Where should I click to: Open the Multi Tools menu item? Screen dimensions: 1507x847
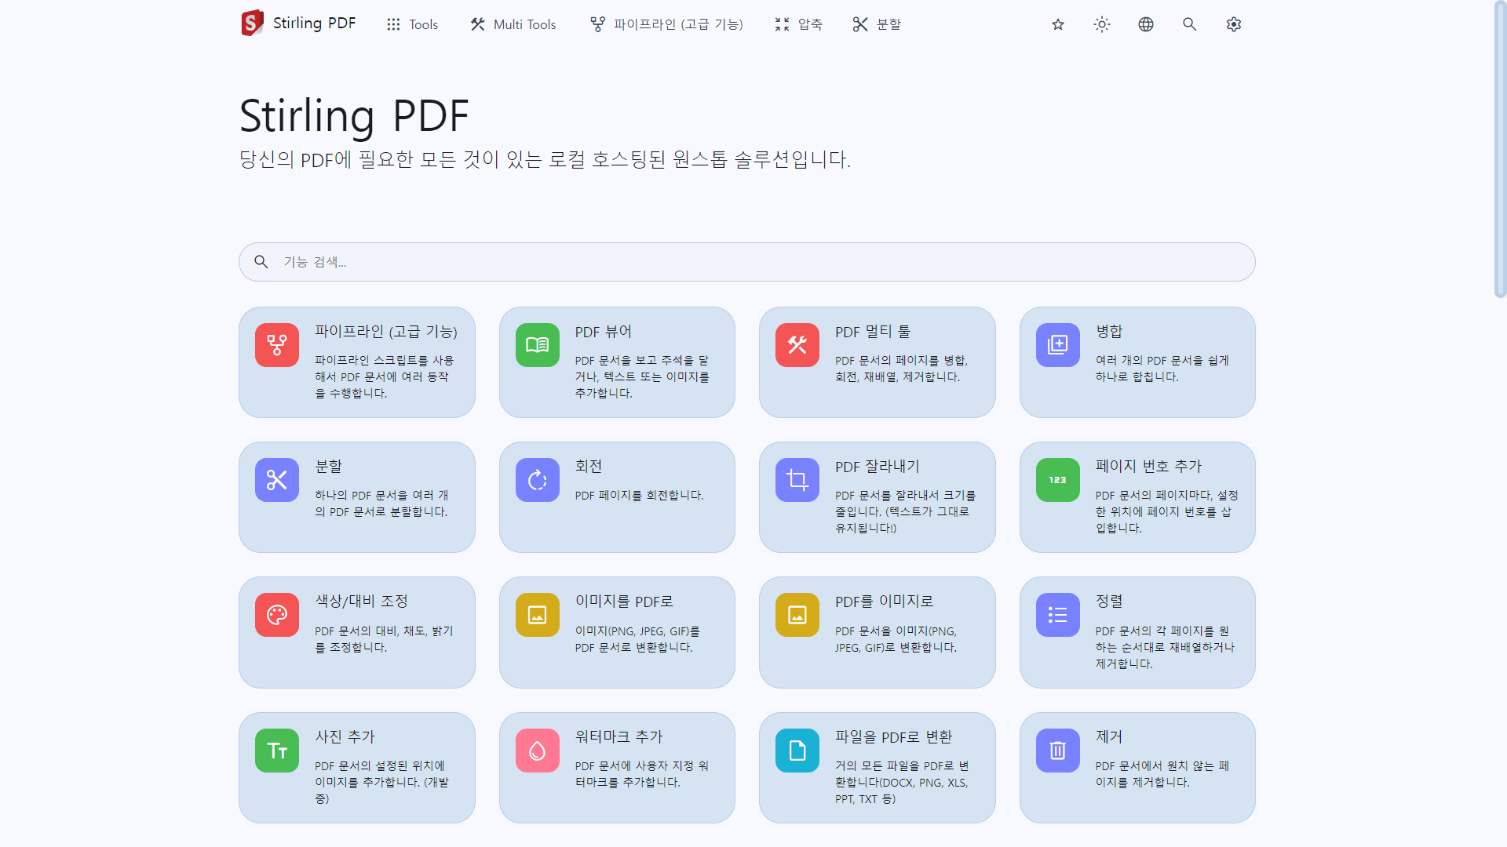pyautogui.click(x=513, y=24)
